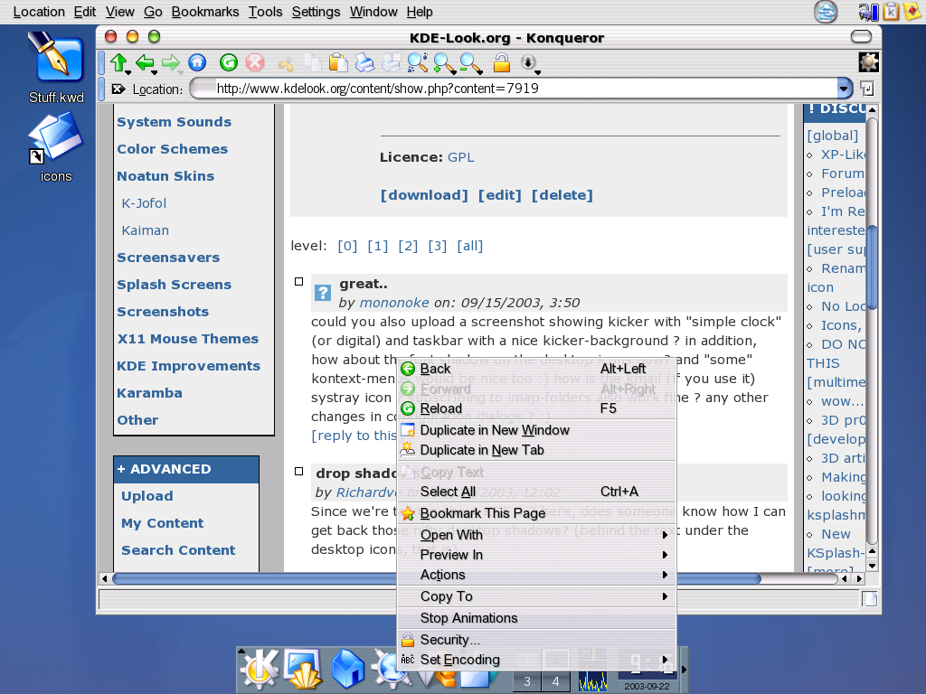Switch to virtual desktop 4 in the pager
Viewport: 926px width, 694px height.
click(555, 681)
